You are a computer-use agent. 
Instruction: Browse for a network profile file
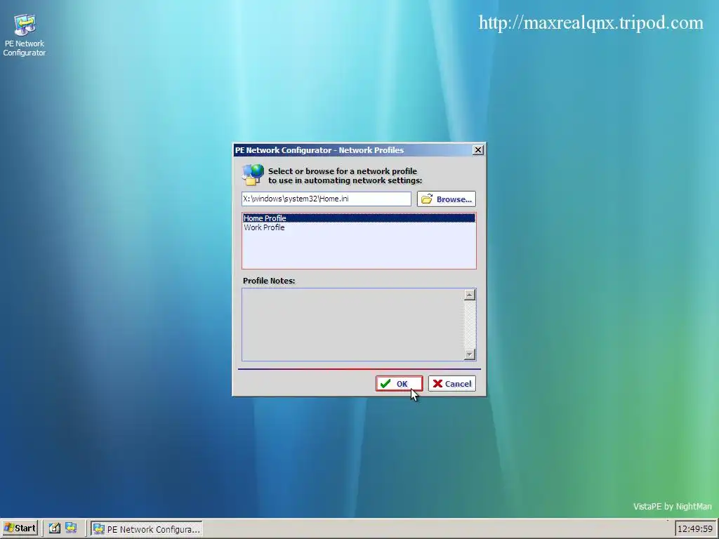tap(446, 199)
